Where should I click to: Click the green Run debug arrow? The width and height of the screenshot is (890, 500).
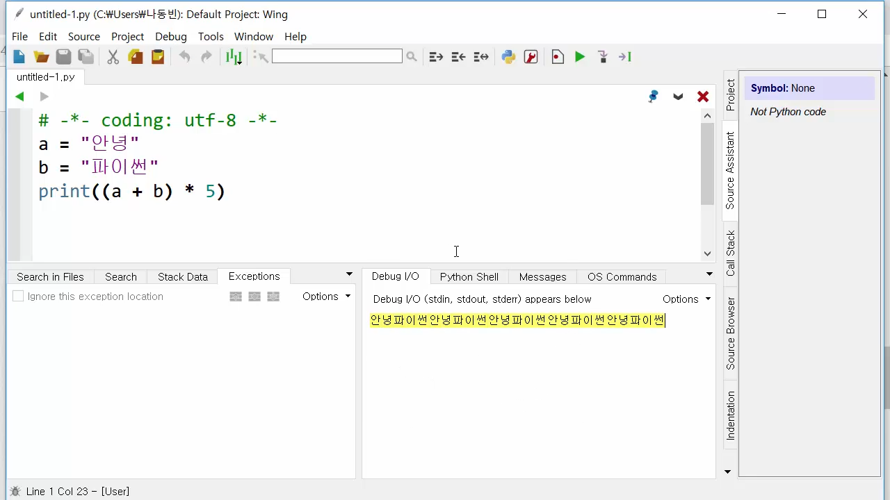[x=579, y=57]
